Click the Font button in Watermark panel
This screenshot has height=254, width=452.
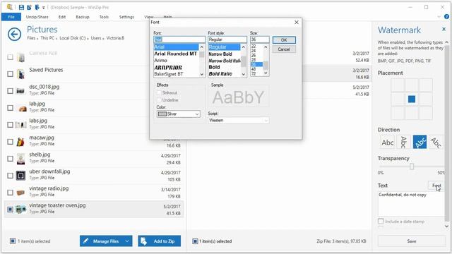(x=436, y=186)
